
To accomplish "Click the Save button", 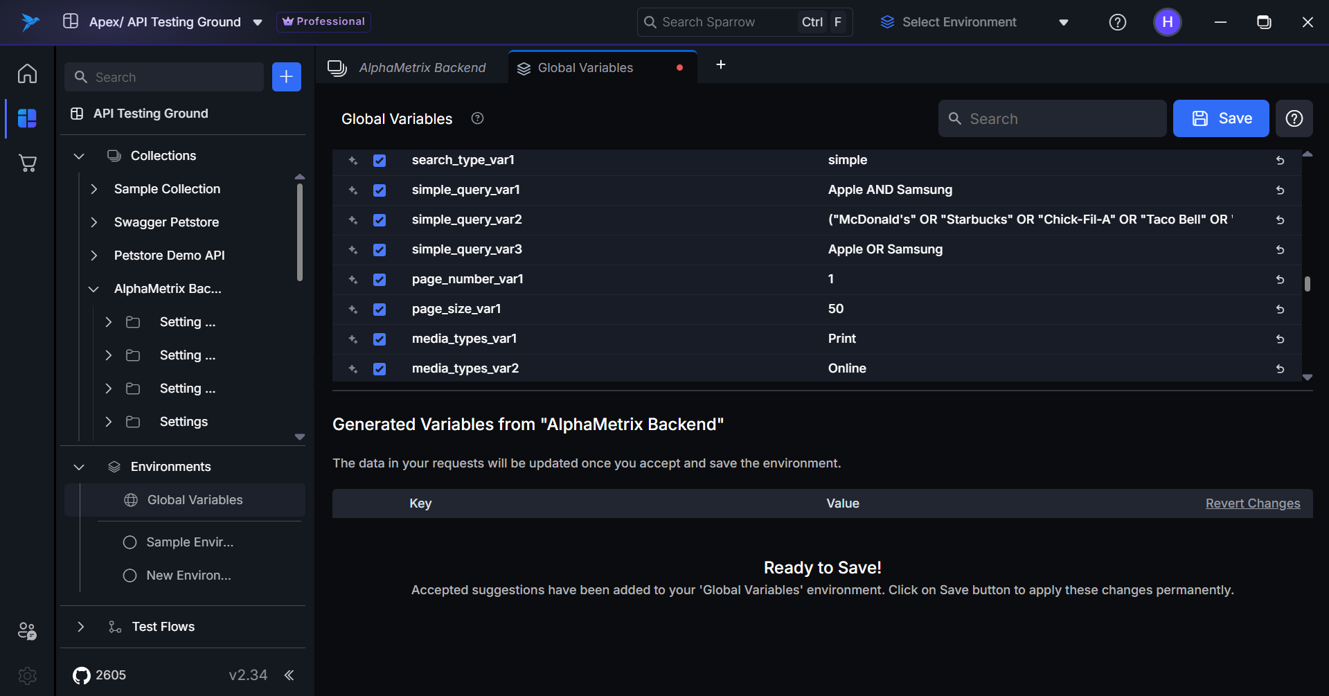I will [x=1220, y=118].
